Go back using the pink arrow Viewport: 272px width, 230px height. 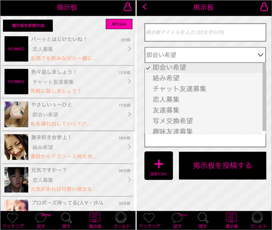[144, 7]
